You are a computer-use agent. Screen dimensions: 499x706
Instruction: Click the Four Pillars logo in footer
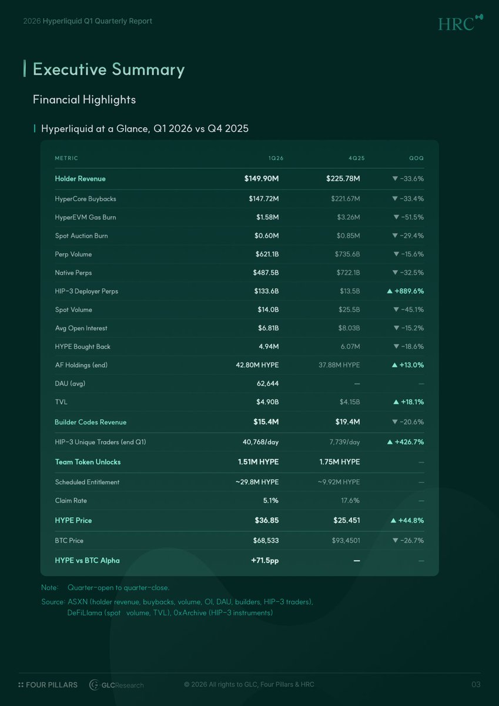pyautogui.click(x=48, y=685)
